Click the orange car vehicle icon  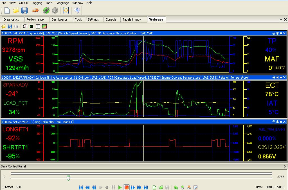35,10
